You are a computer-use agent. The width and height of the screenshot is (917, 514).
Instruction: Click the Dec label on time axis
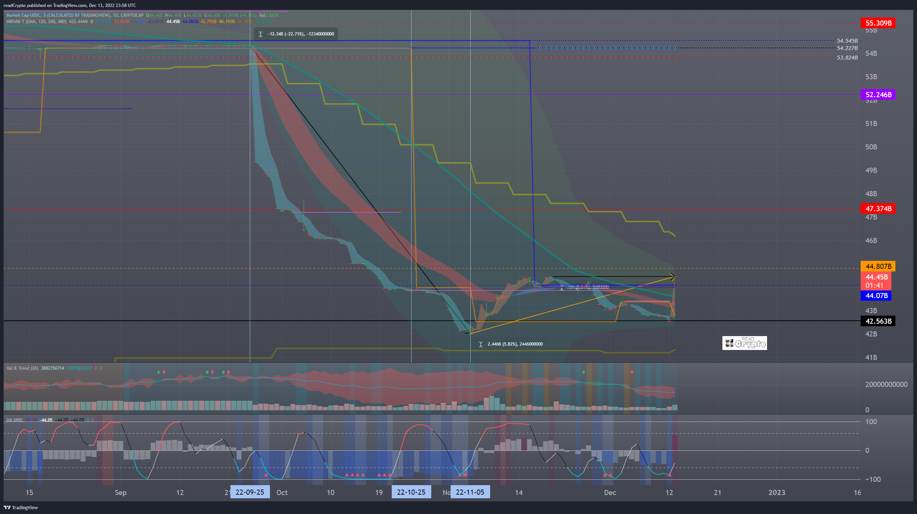(x=610, y=492)
